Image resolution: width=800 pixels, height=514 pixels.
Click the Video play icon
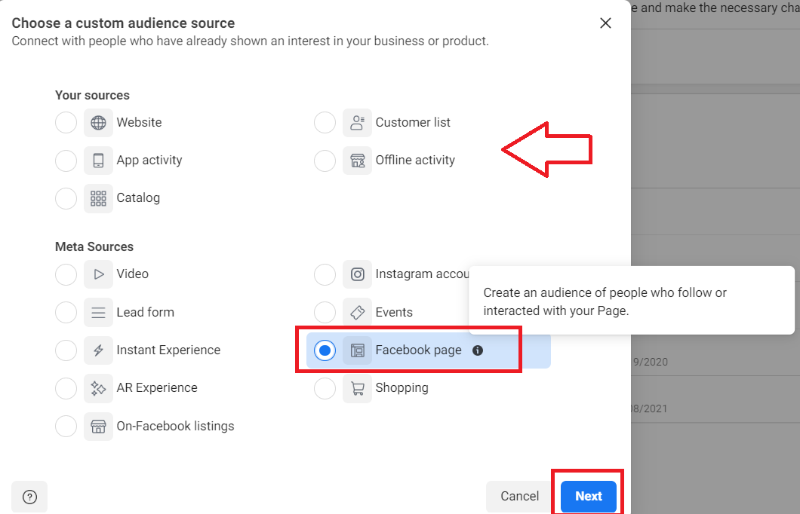click(98, 274)
